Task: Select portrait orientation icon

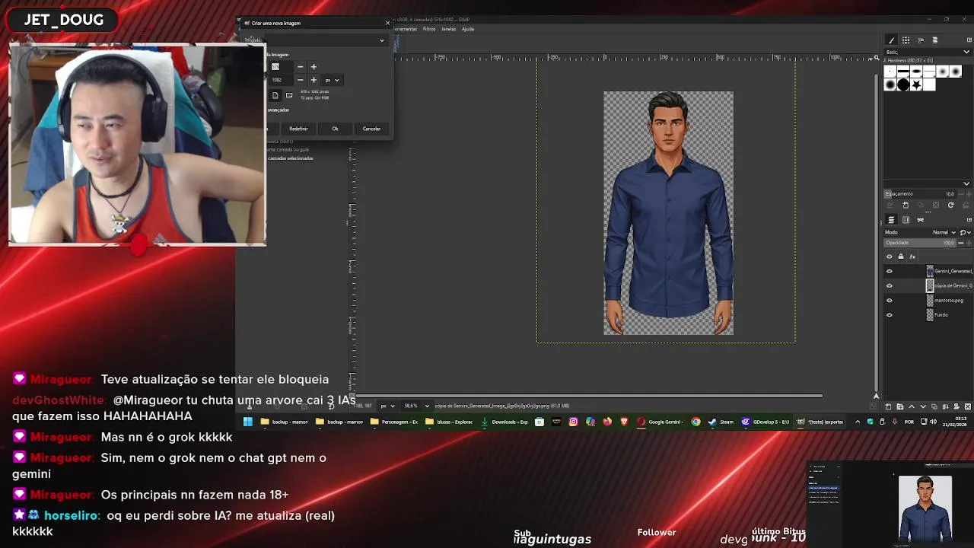Action: tap(275, 96)
